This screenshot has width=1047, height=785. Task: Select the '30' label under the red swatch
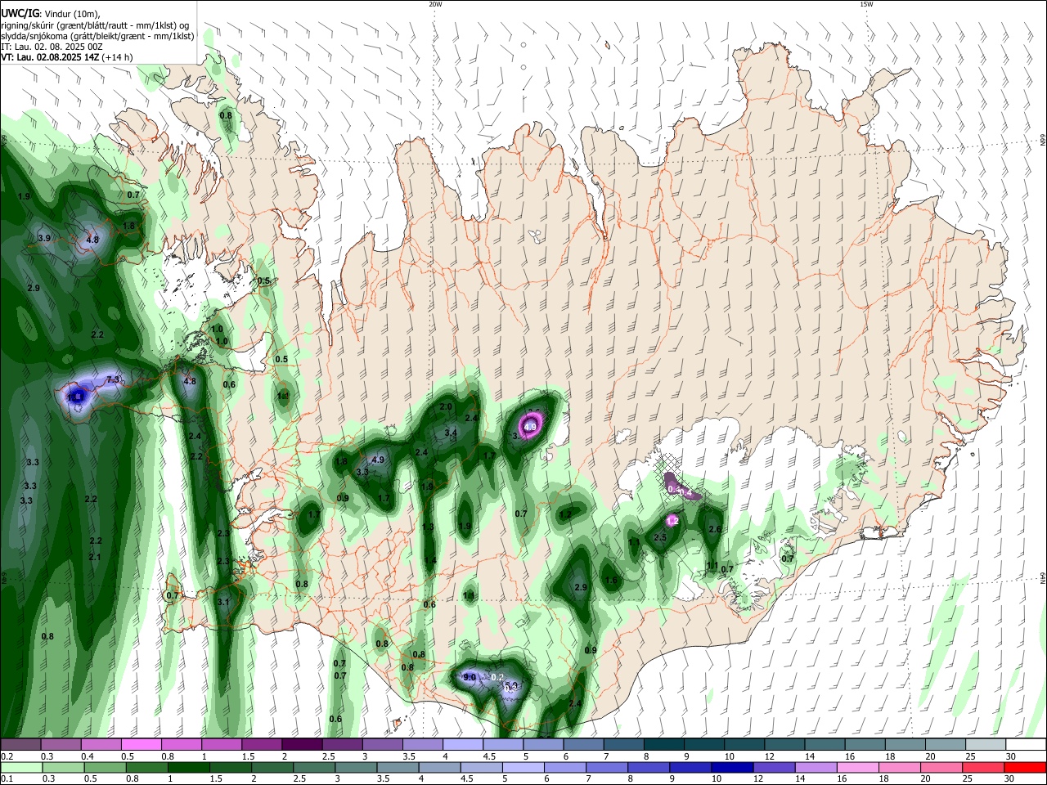pos(1009,778)
